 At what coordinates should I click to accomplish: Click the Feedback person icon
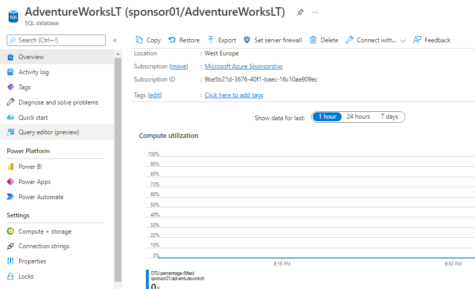(417, 40)
